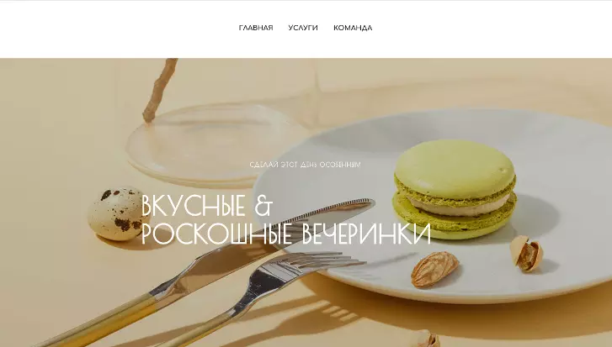612x347 pixels.
Task: Select the КОМАНДА navigation link
Action: click(353, 28)
